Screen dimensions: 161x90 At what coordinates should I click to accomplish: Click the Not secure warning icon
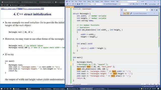click(11, 5)
